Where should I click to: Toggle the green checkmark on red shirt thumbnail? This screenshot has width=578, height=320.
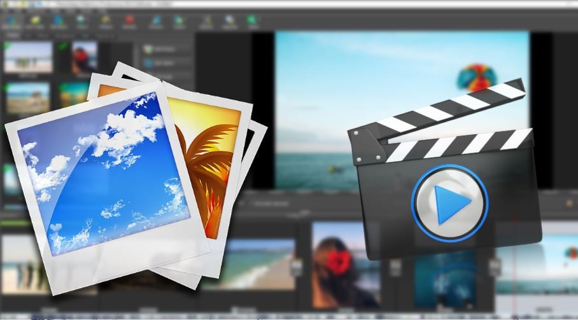[64, 46]
